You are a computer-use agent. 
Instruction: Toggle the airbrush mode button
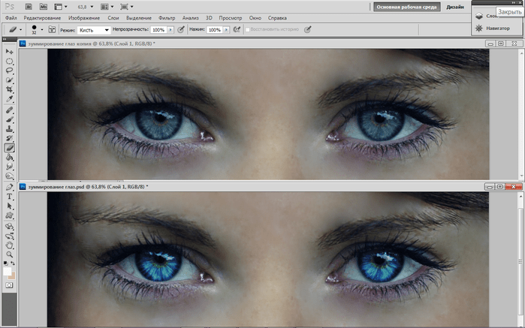[237, 29]
